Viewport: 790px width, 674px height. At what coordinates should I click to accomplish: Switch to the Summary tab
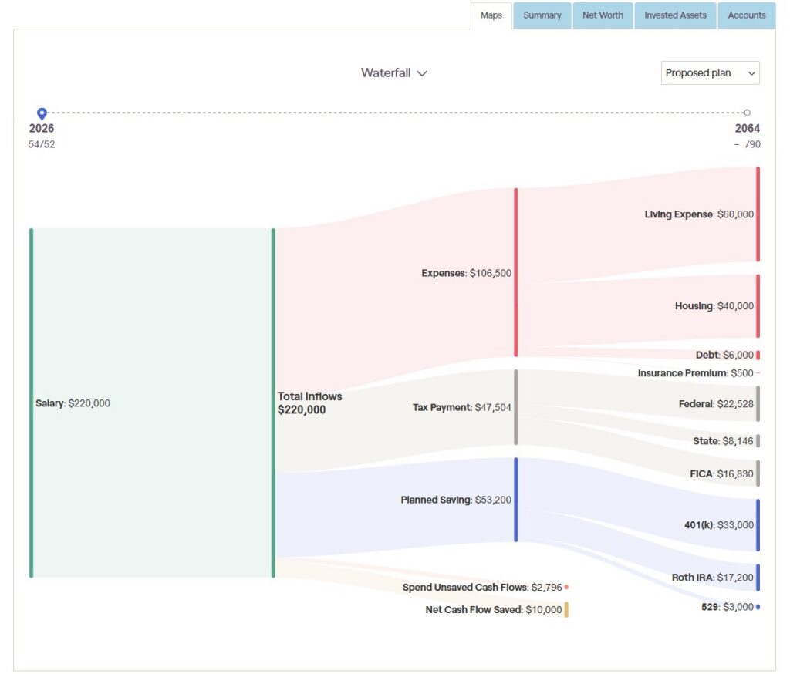pyautogui.click(x=542, y=15)
